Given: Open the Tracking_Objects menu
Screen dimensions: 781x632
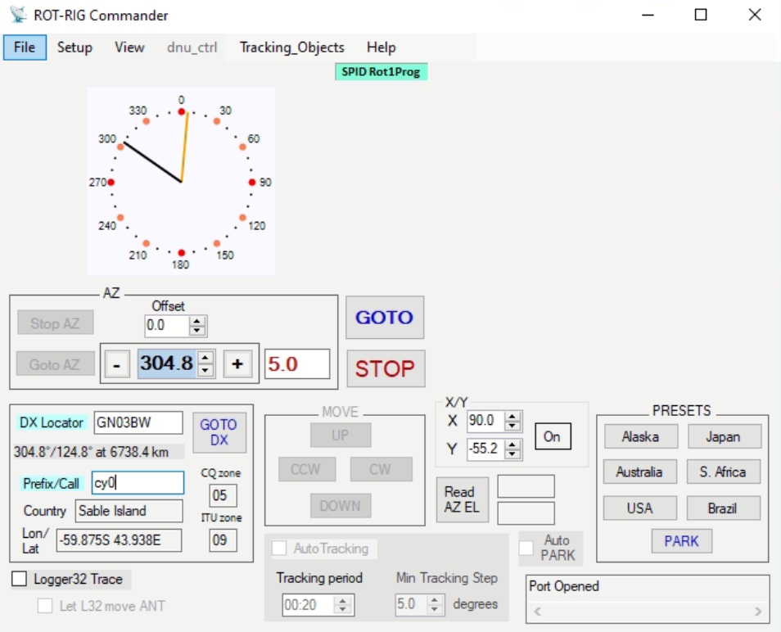Looking at the screenshot, I should click(x=292, y=47).
